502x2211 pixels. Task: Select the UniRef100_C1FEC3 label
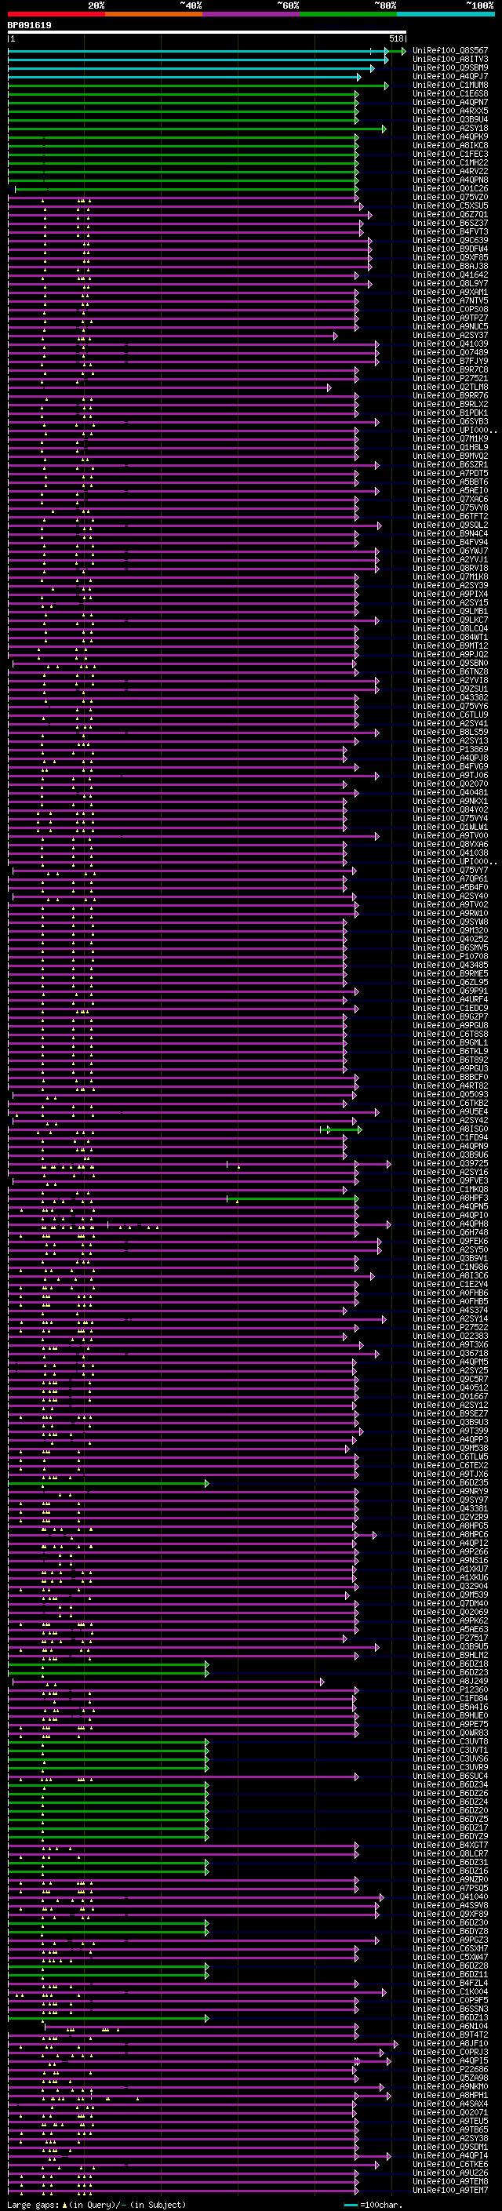(x=450, y=154)
